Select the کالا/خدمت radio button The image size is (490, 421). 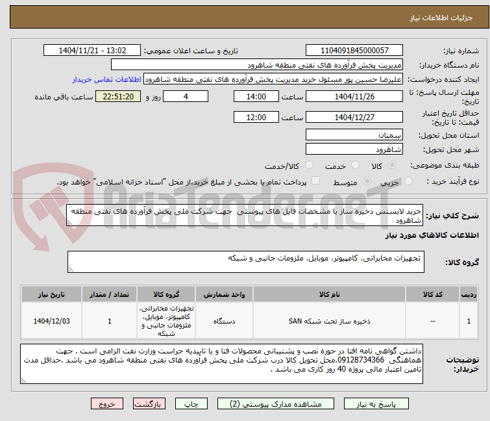pos(309,165)
